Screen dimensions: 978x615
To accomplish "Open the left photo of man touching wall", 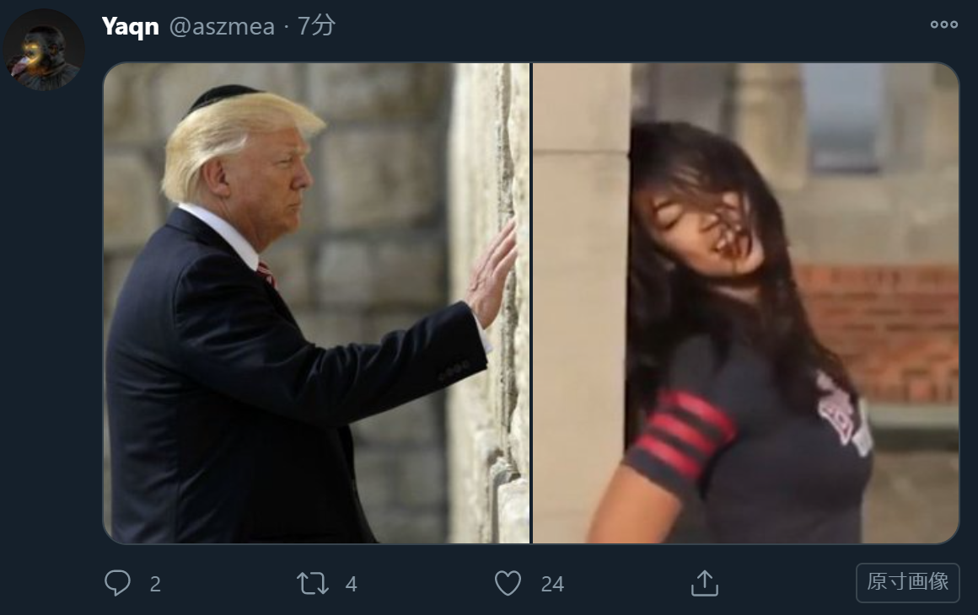I will pyautogui.click(x=316, y=302).
